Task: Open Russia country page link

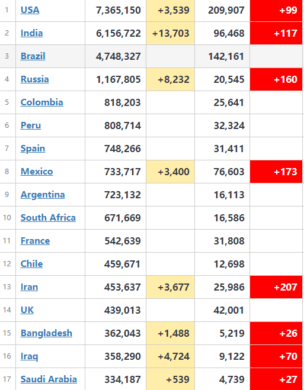Action: pos(34,79)
